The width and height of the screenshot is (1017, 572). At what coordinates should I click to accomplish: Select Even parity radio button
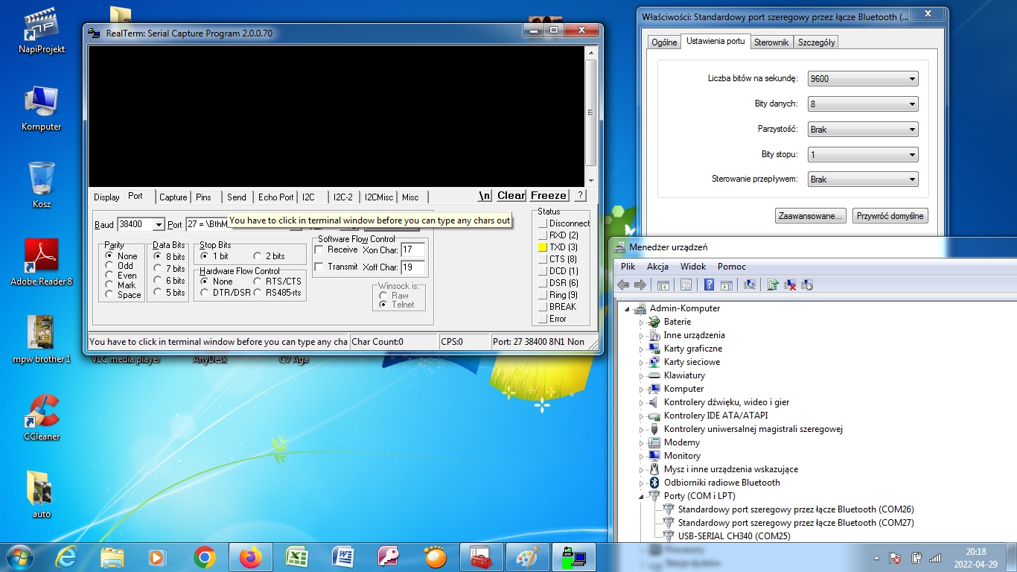[x=109, y=275]
